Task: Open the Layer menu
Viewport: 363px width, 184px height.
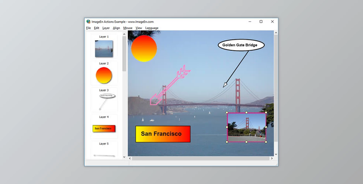Action: (106, 28)
